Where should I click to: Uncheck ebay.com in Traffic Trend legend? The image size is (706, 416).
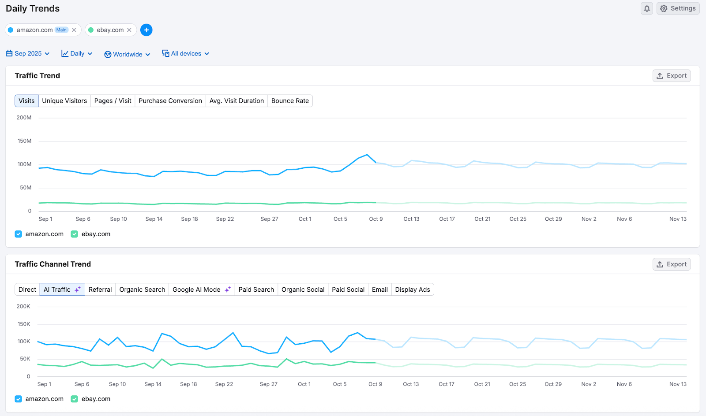(x=74, y=234)
